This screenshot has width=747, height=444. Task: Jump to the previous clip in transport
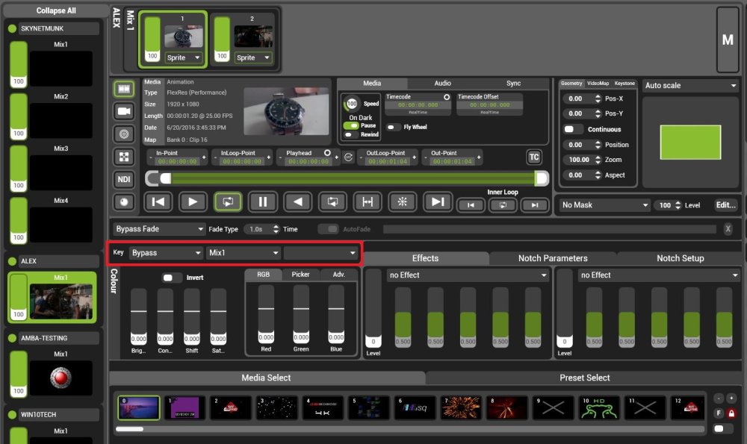click(x=158, y=201)
